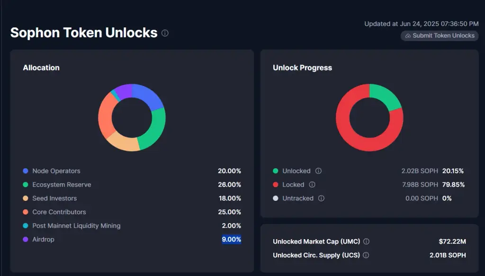Click Unlocked Market Cap info icon
485x276 pixels.
(366, 241)
